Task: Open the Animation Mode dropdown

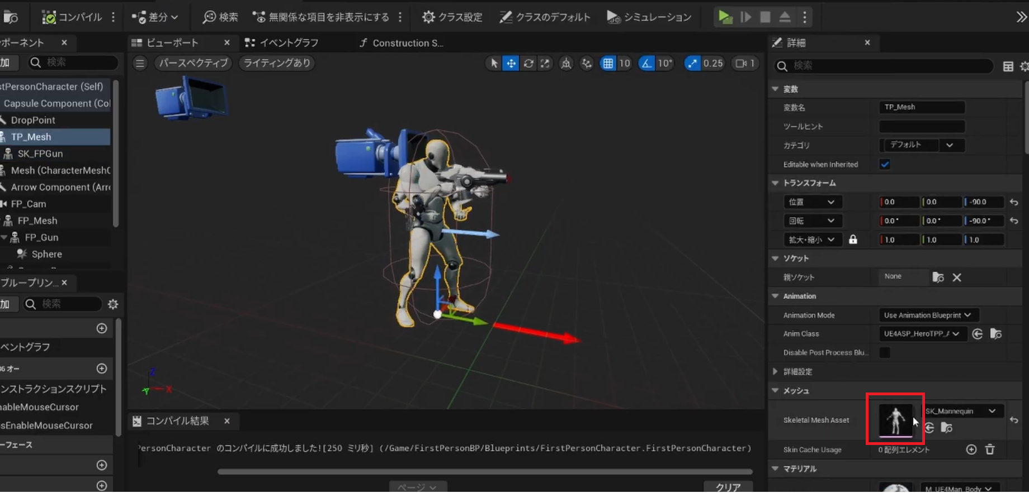Action: coord(927,315)
